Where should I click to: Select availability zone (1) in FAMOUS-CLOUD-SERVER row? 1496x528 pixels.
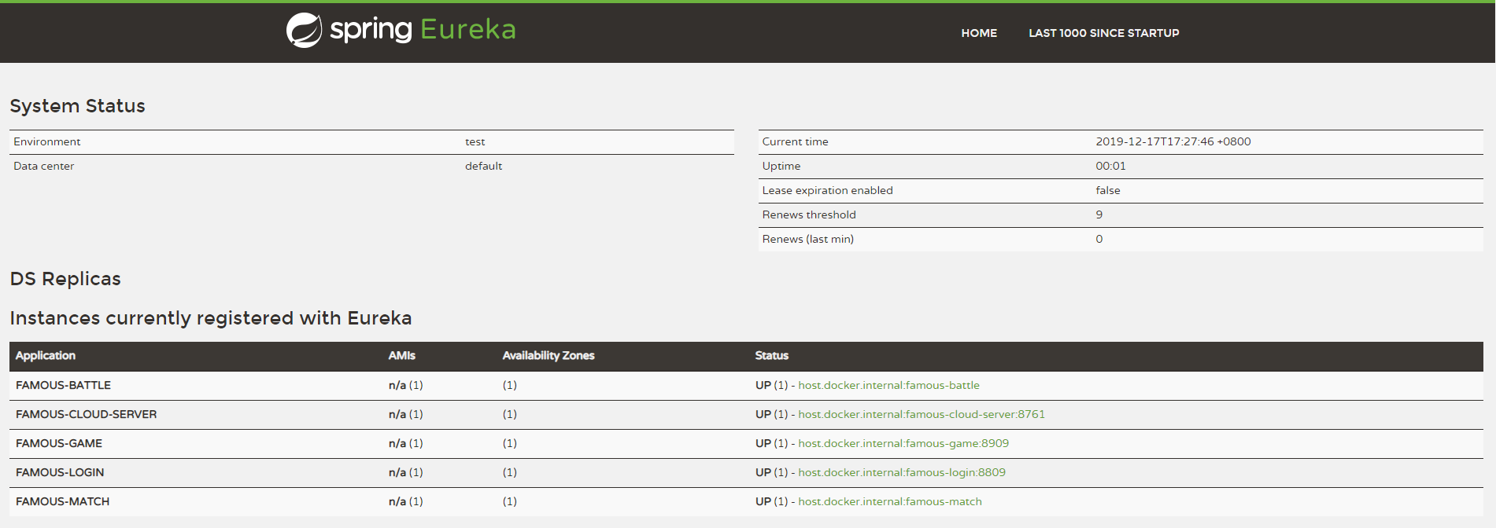click(x=509, y=414)
